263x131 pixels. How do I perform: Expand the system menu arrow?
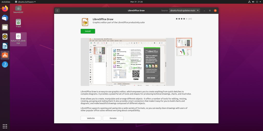click(260, 2)
